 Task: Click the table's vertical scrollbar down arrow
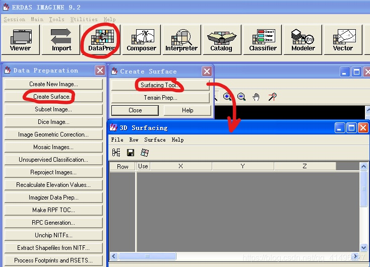363,248
